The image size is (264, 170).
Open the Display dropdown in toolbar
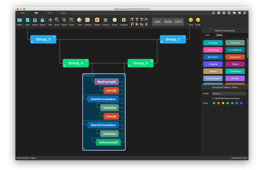(x=88, y=20)
